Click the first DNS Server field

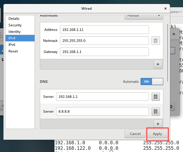[102, 97]
